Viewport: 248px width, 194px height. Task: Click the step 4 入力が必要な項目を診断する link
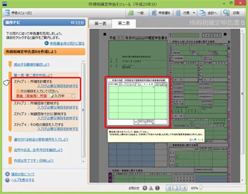[58, 129]
